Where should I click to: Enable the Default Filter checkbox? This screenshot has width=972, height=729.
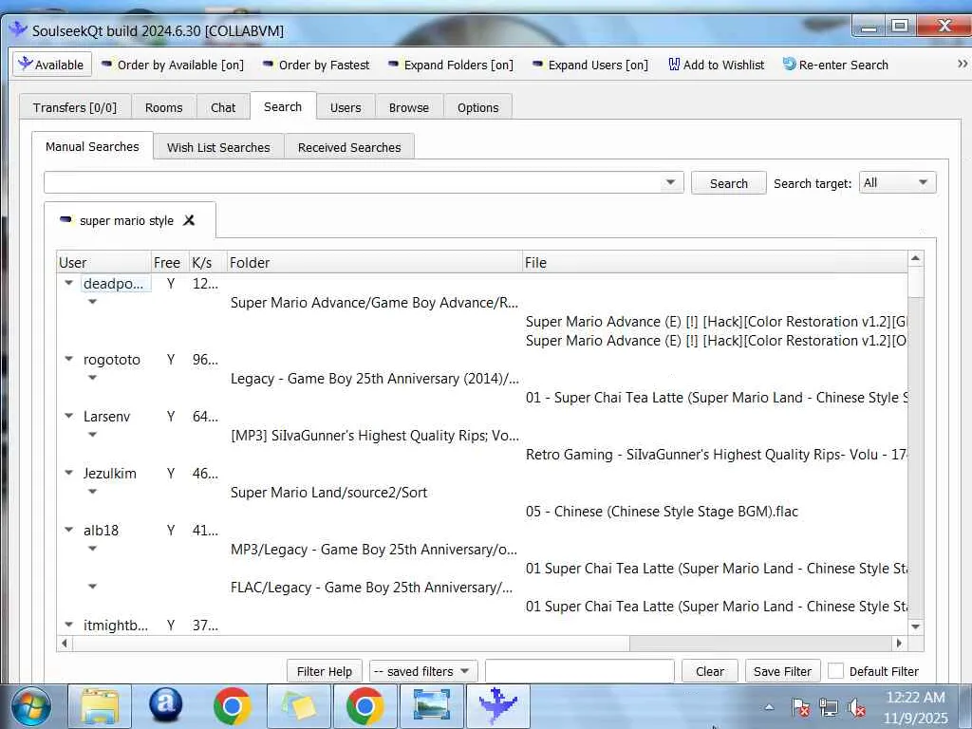tap(835, 671)
